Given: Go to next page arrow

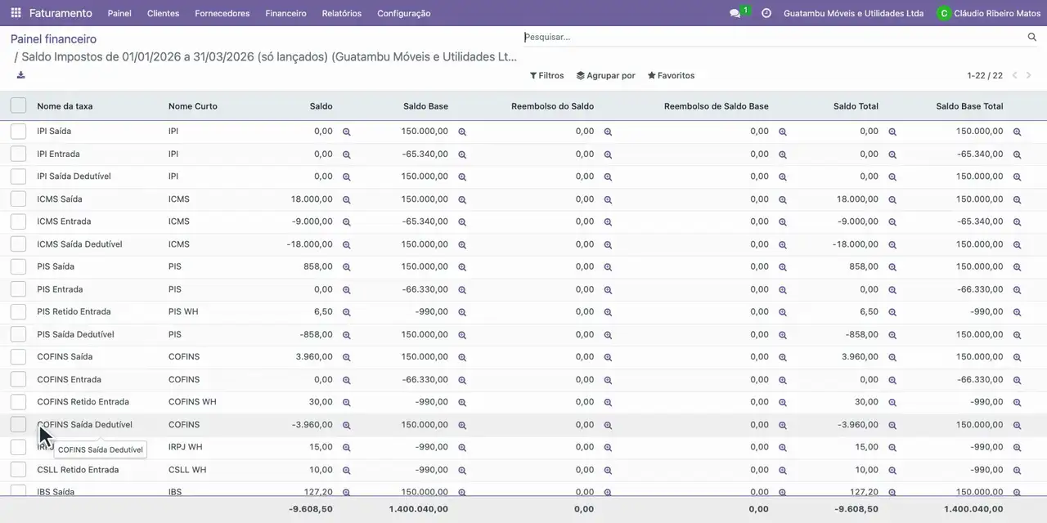Looking at the screenshot, I should (1029, 75).
